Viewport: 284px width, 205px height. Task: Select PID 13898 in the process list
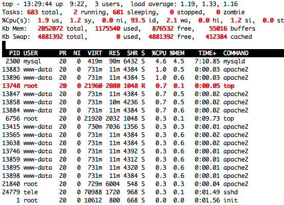[11, 175]
